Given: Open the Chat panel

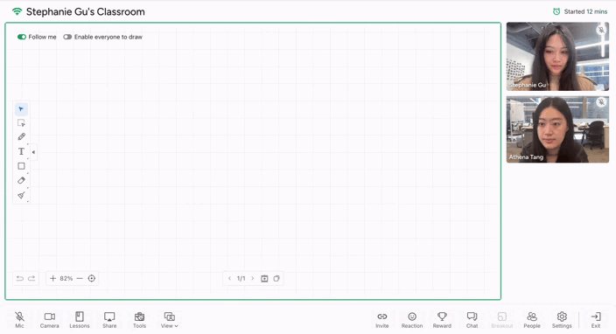Looking at the screenshot, I should (x=472, y=319).
